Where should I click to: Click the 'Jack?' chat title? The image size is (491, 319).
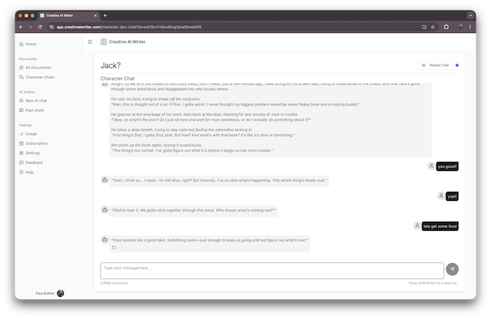click(x=110, y=65)
